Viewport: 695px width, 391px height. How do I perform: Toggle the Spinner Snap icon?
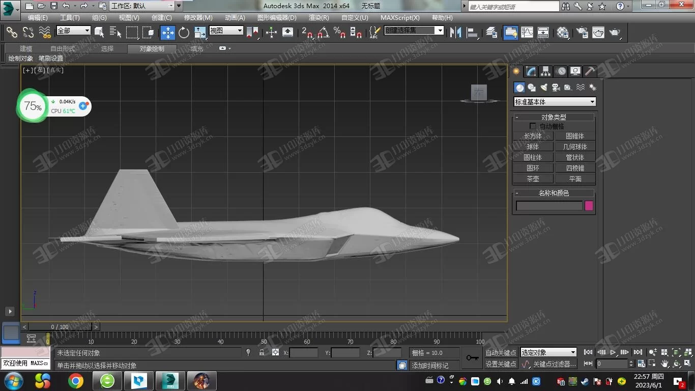tap(356, 32)
